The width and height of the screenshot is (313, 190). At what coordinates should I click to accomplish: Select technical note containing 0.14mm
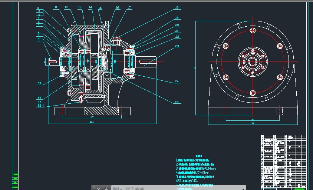click(196, 169)
